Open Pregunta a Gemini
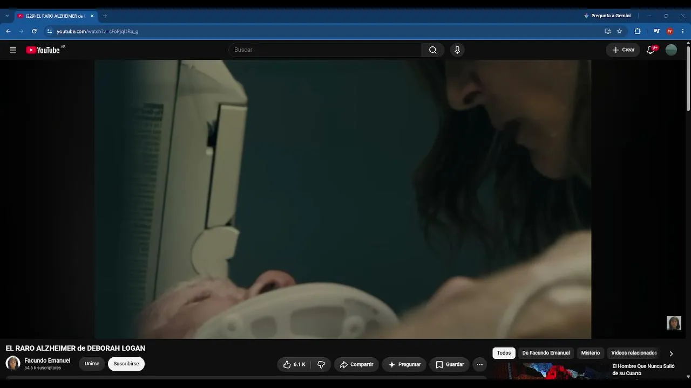This screenshot has height=388, width=691. point(607,16)
